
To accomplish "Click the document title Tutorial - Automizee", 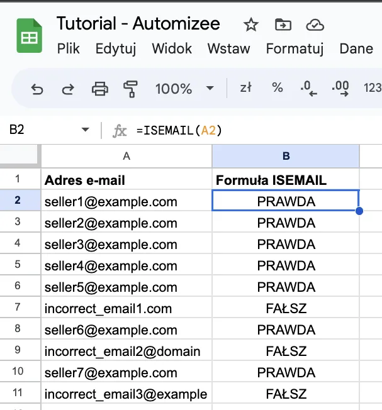I will tap(138, 23).
